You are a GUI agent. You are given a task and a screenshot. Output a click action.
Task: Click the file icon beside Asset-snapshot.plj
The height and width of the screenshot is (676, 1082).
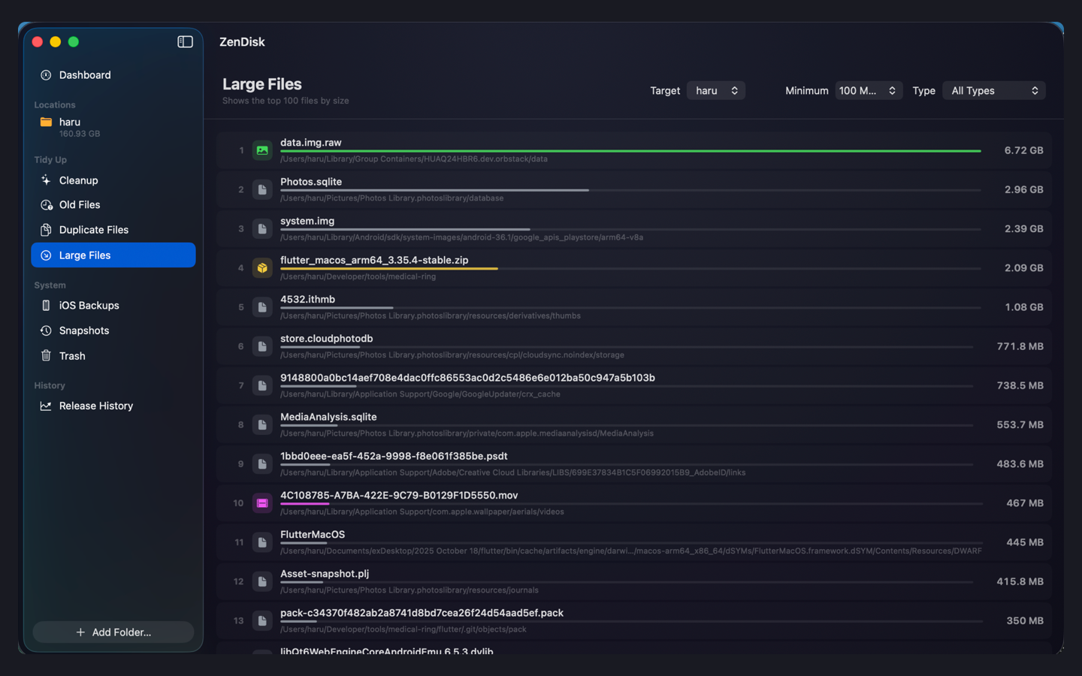[x=262, y=581]
